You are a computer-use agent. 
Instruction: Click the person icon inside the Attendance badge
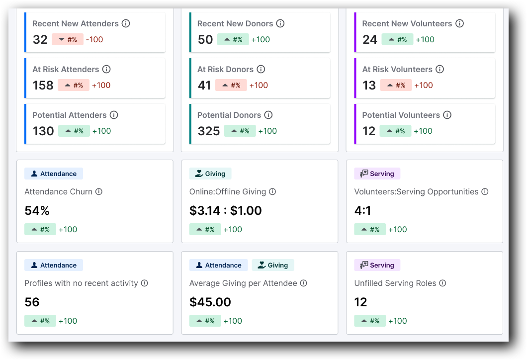[35, 174]
